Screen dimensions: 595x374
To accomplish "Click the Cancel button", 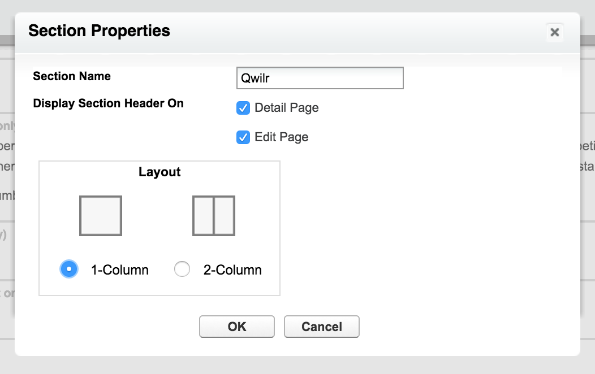I will tap(322, 327).
